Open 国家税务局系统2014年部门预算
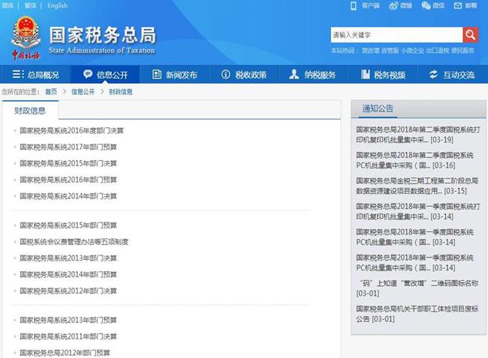488x358 pixels. [68, 274]
